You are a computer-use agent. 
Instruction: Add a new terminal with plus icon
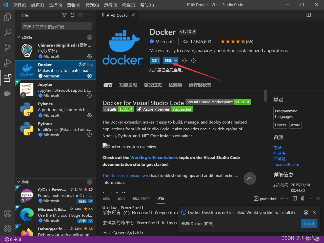tap(282, 198)
